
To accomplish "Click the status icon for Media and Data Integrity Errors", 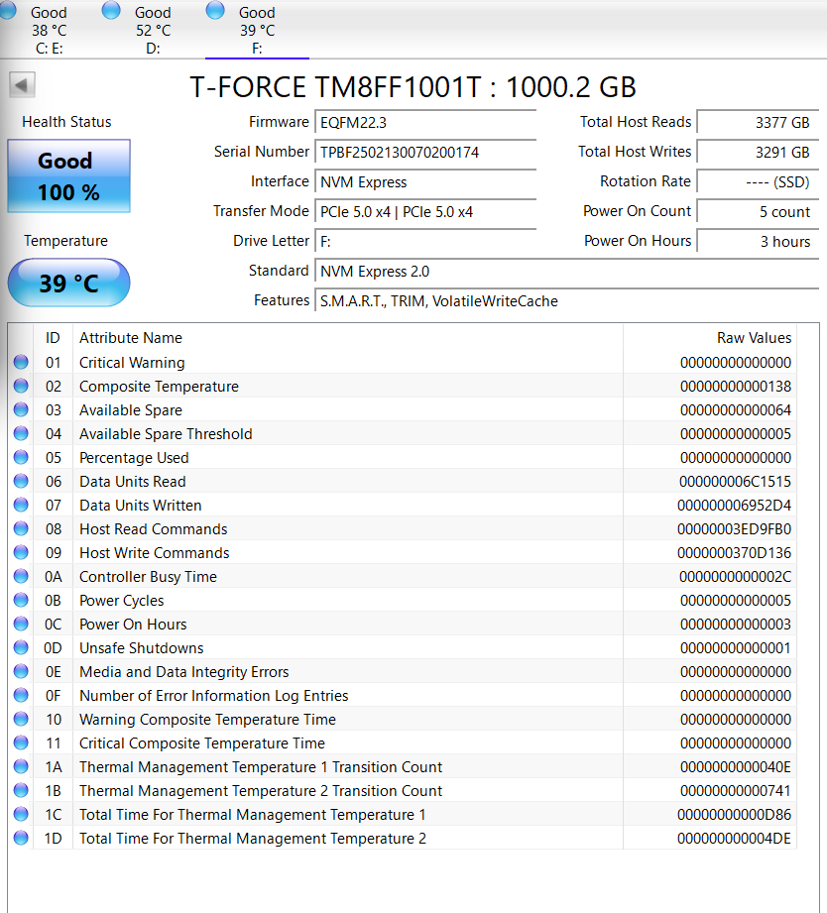I will [21, 671].
